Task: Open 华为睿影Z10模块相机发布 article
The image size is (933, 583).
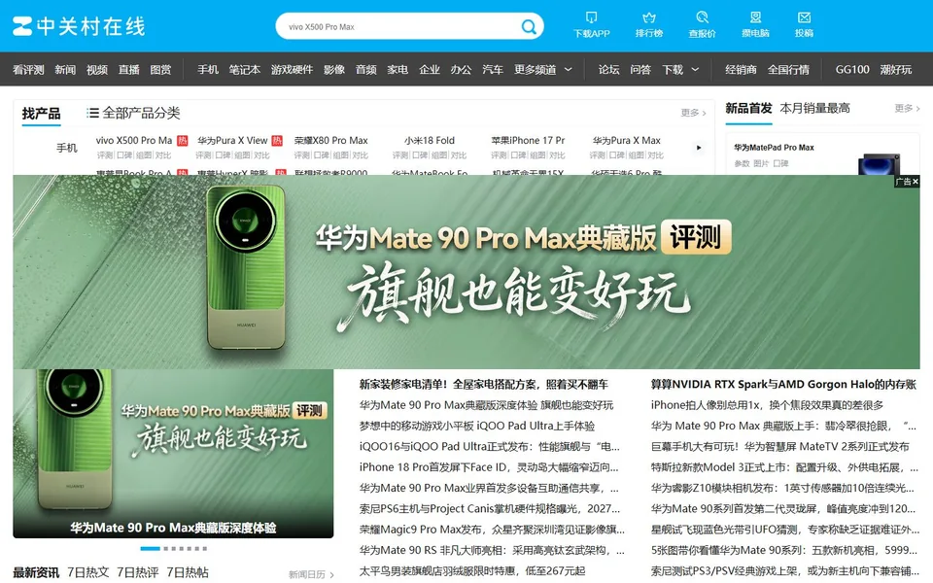Action: (x=782, y=488)
